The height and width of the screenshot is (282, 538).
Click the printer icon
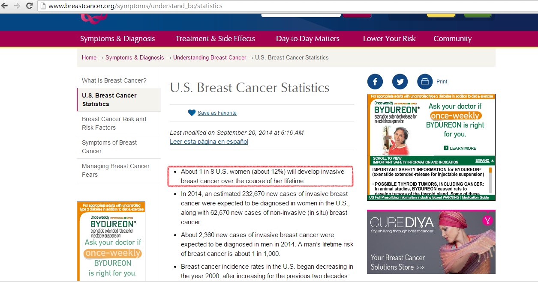click(424, 81)
